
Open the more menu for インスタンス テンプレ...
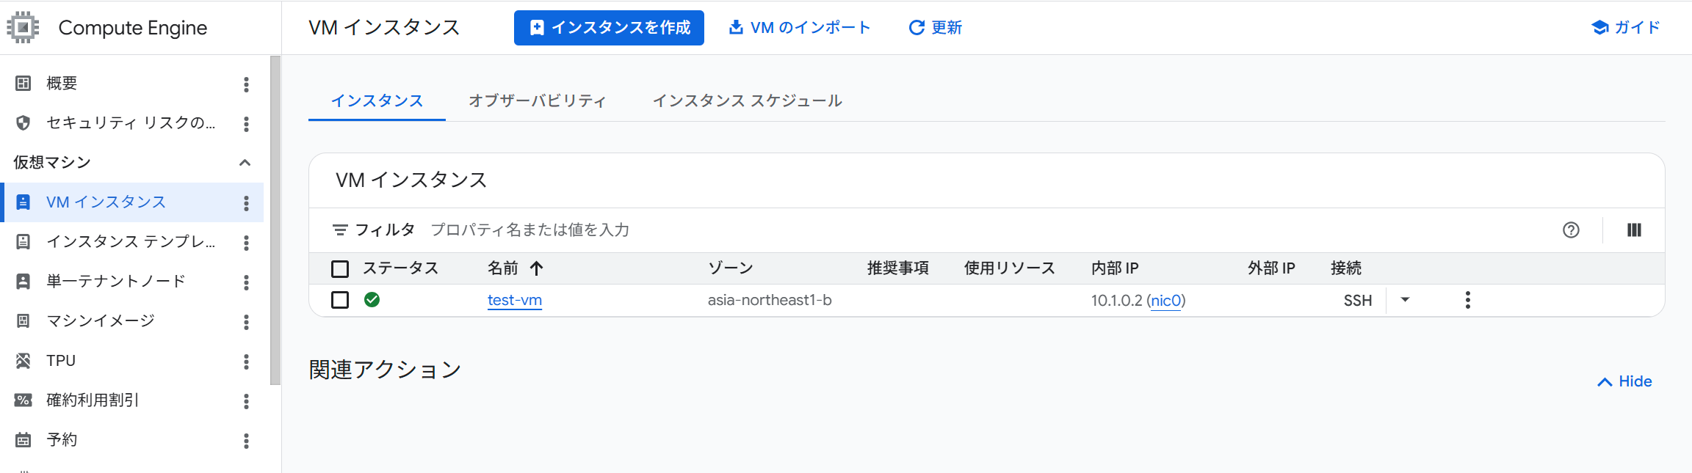pos(246,243)
